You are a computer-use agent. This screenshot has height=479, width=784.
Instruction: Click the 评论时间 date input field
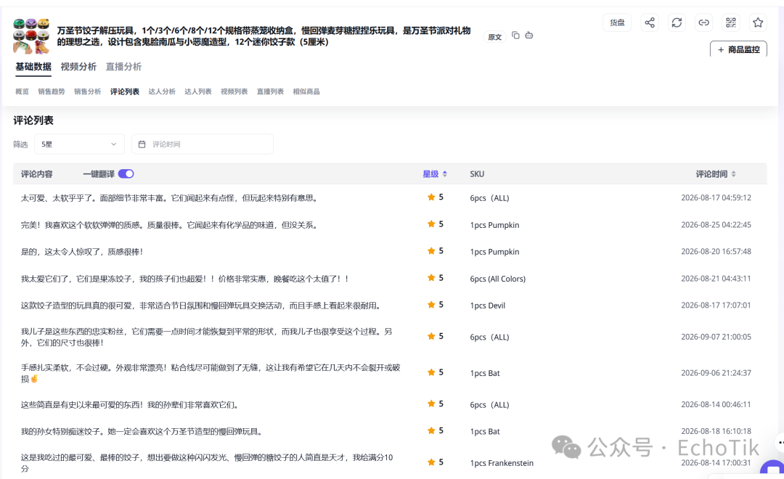(x=203, y=144)
